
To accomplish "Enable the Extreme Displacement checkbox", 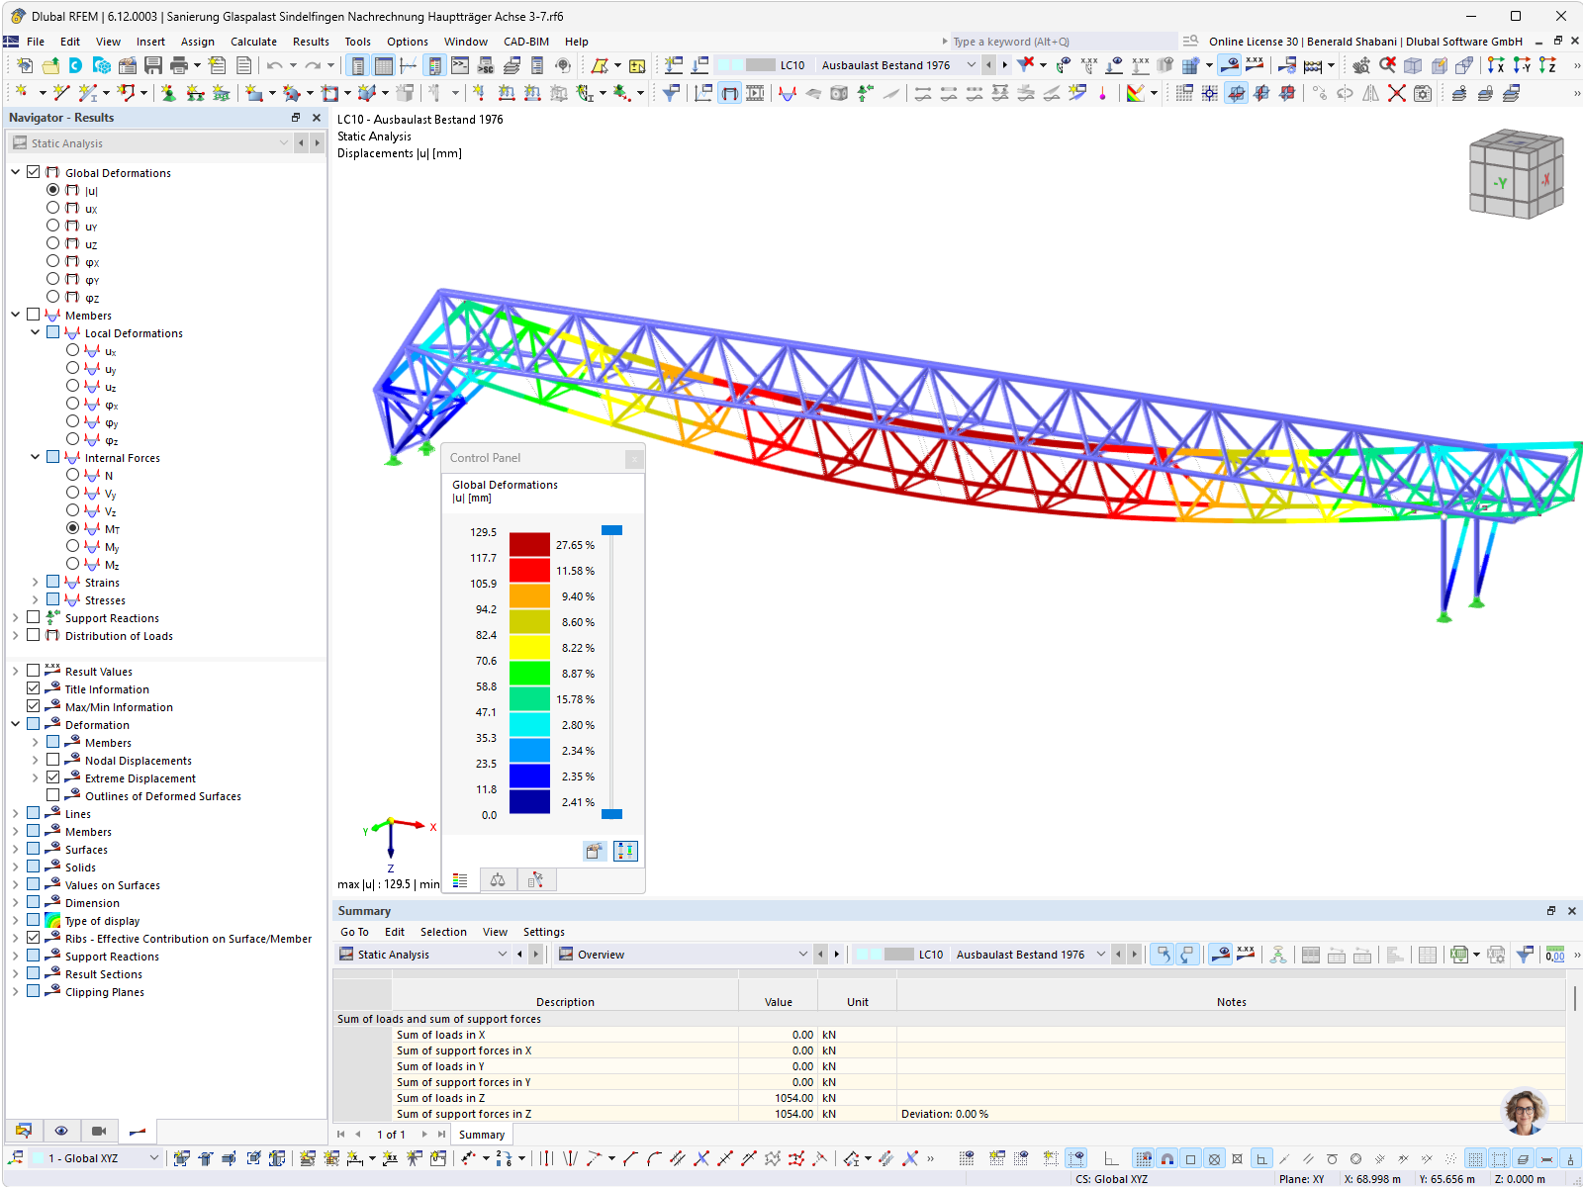I will [x=54, y=777].
